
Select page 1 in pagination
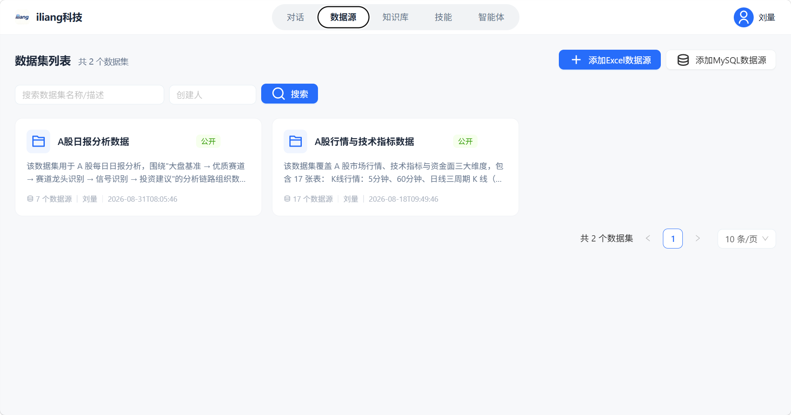pyautogui.click(x=673, y=239)
